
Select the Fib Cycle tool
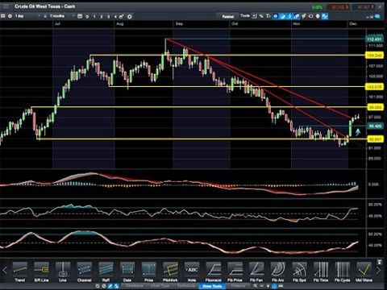[x=343, y=271]
